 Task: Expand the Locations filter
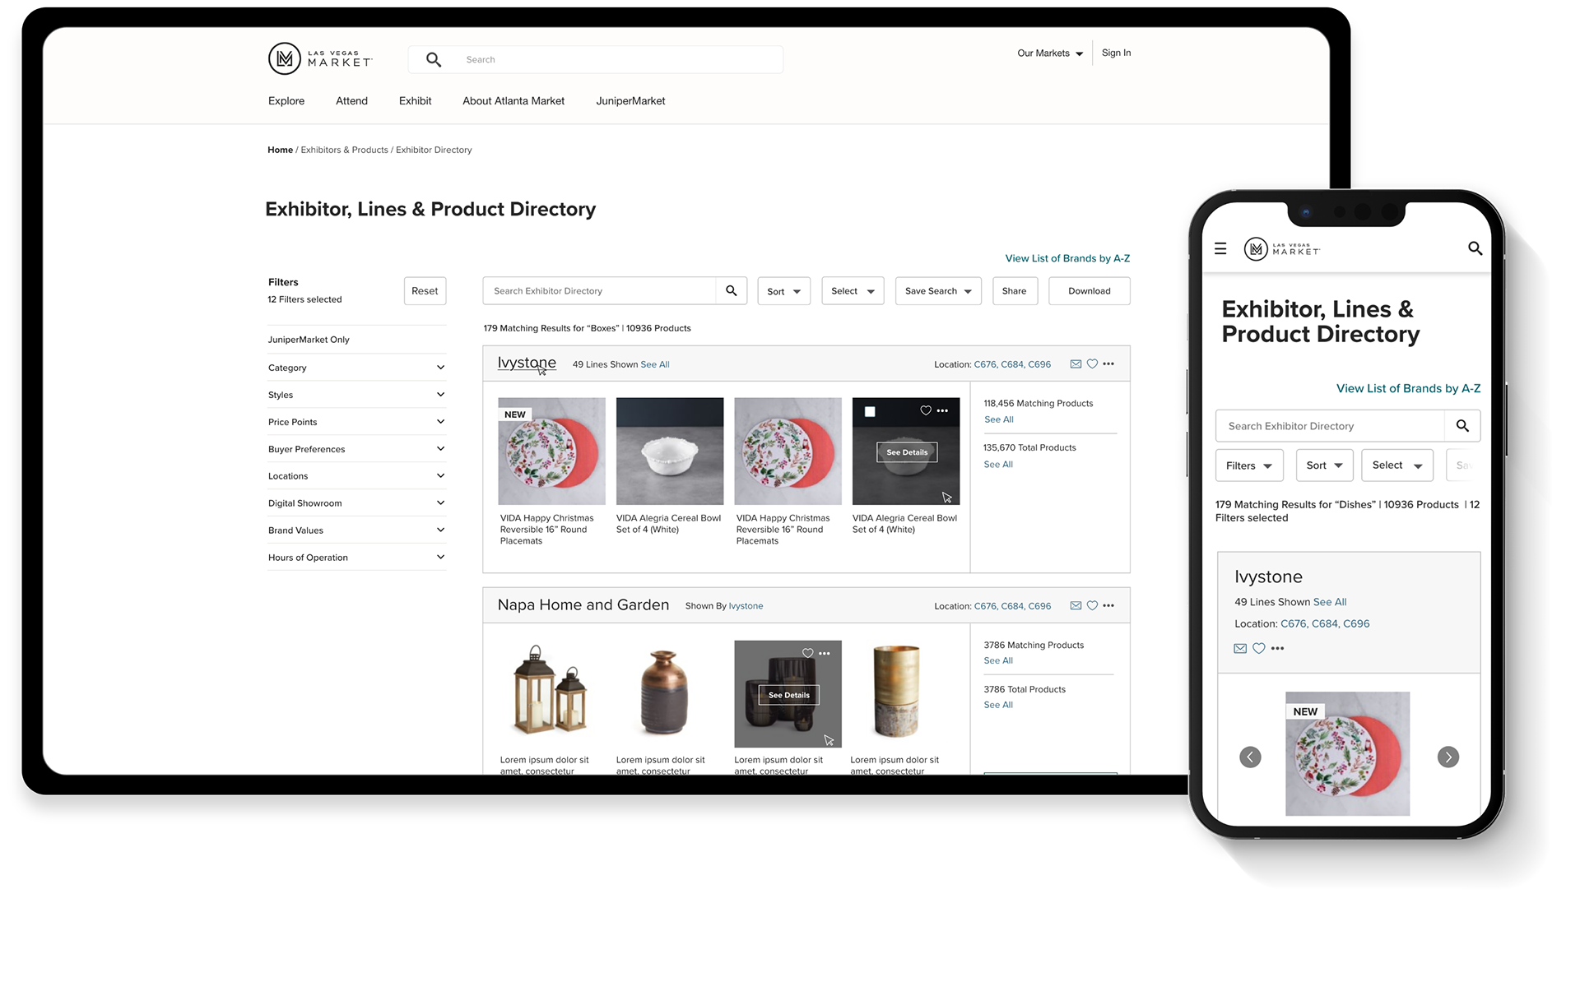tap(356, 476)
